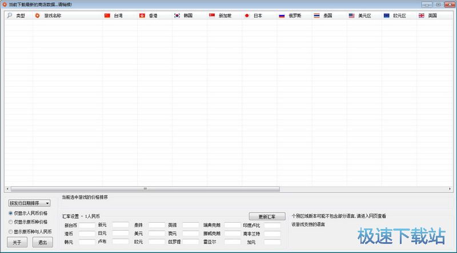457x253 pixels.
Task: Open the 按发行日期排序 sort dropdown
Action: [30, 203]
